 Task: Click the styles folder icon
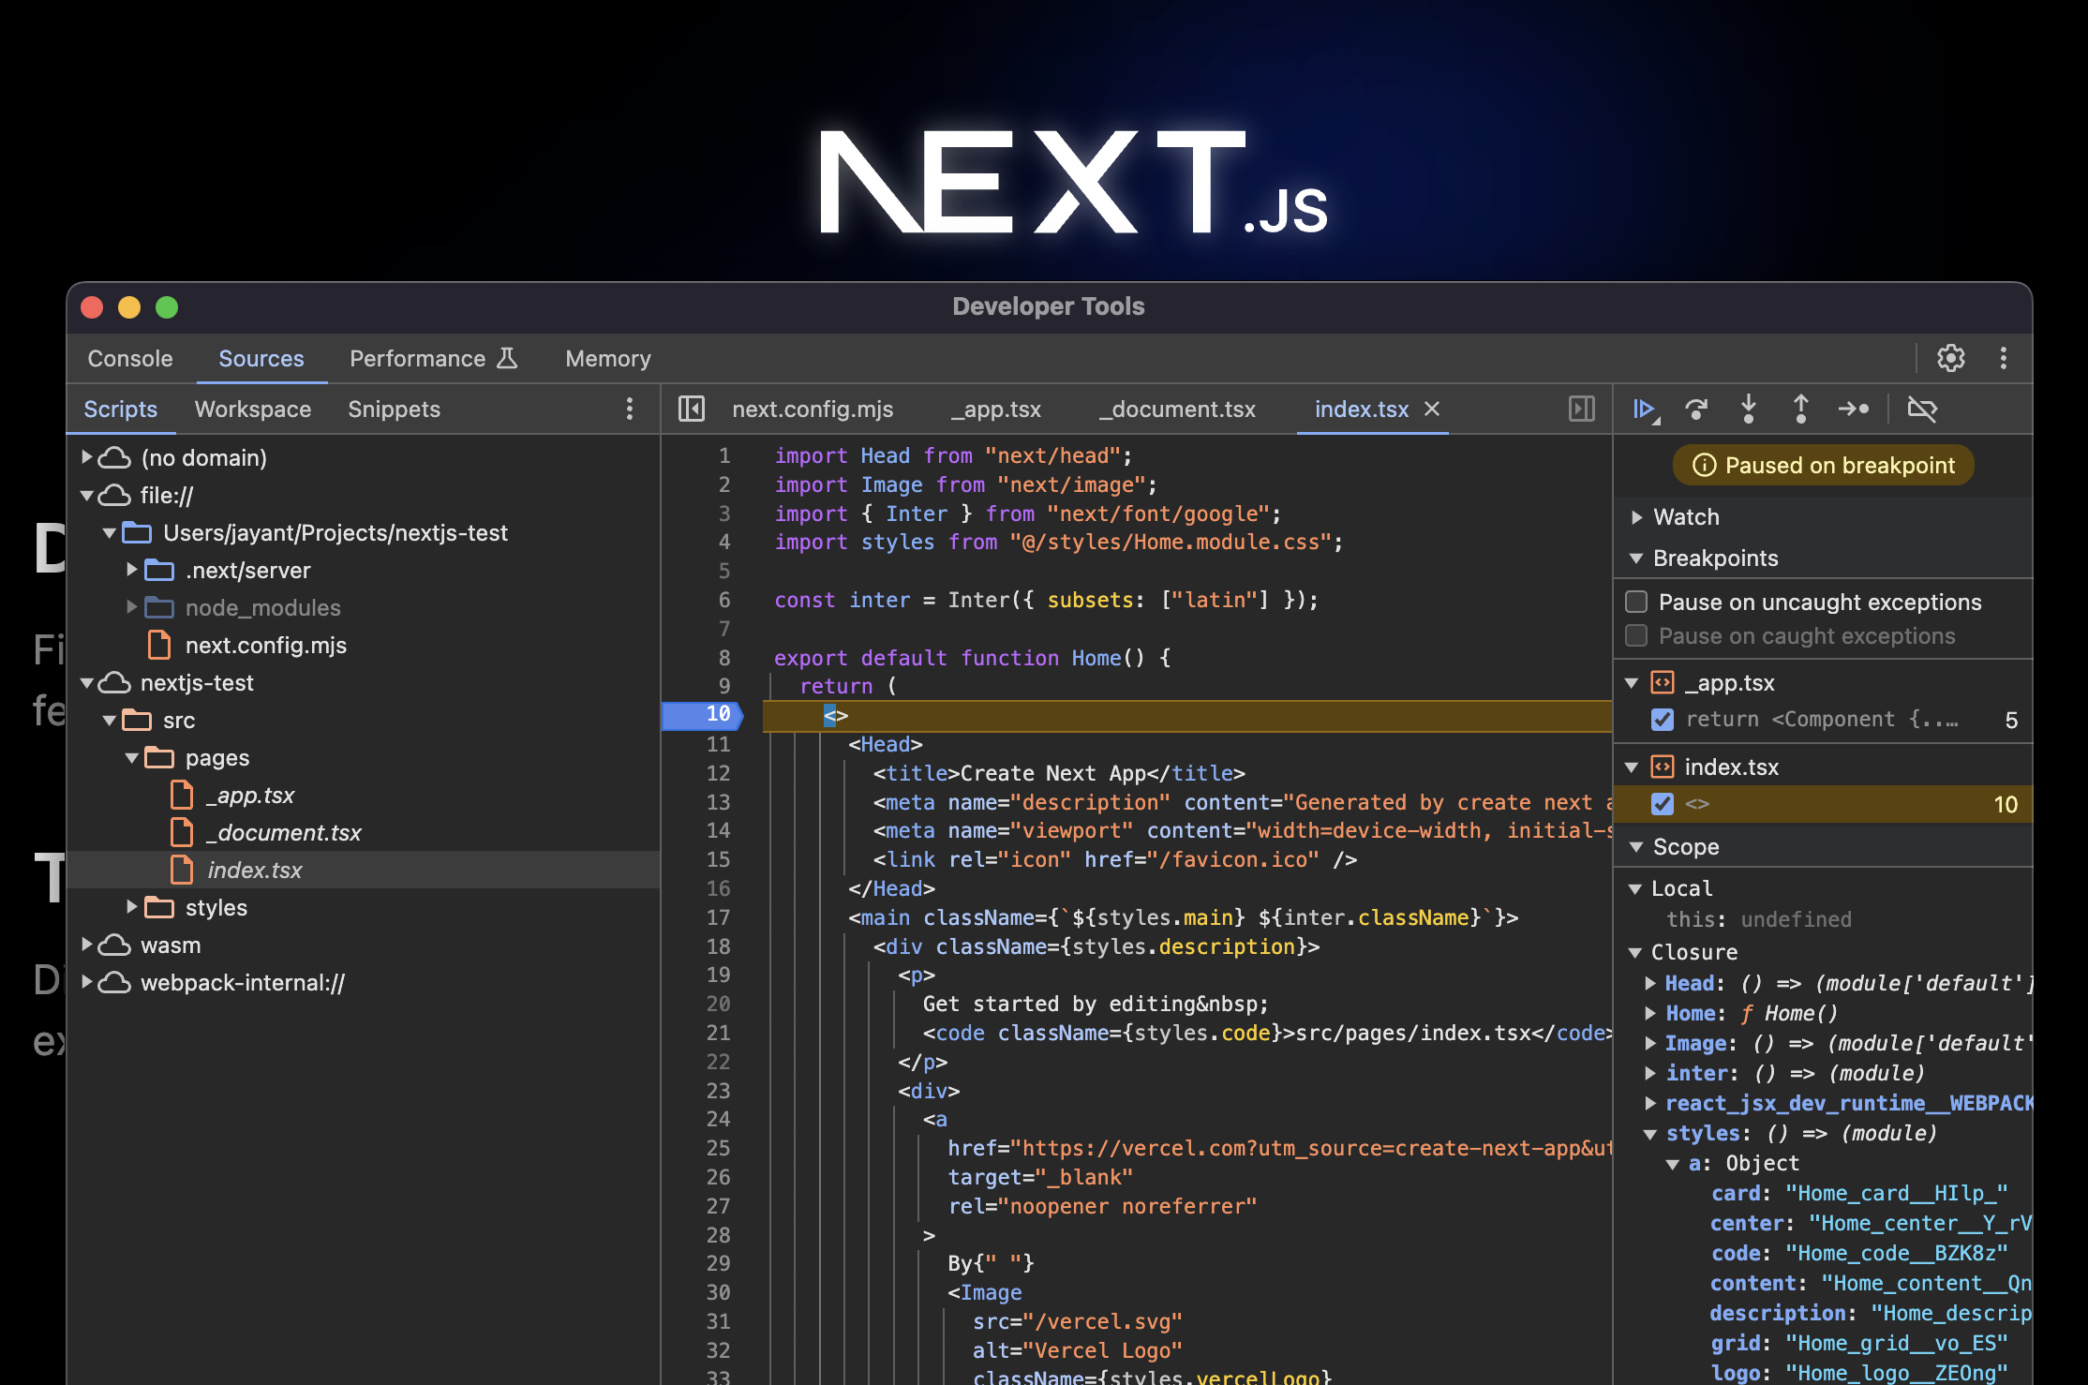click(160, 907)
